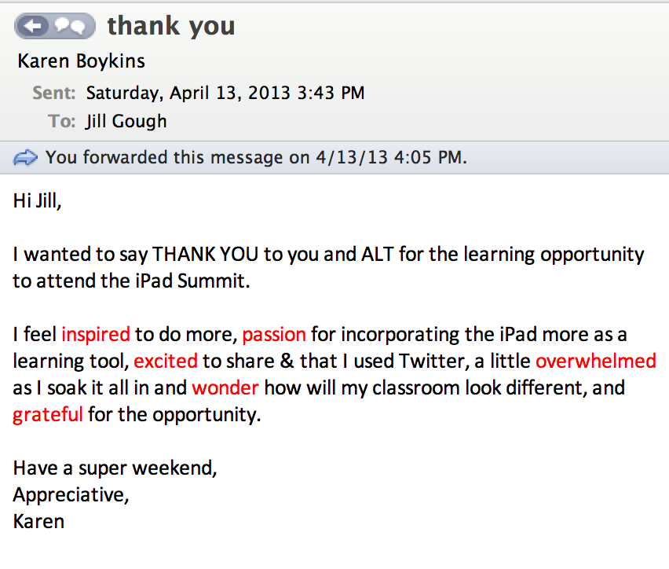Click the "To:" field label

(63, 121)
